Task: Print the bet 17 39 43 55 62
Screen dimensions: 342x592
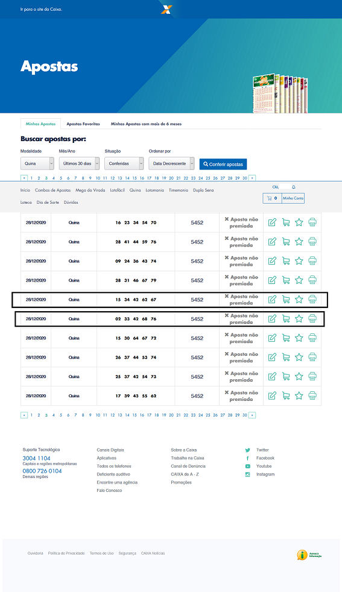Action: tap(312, 395)
